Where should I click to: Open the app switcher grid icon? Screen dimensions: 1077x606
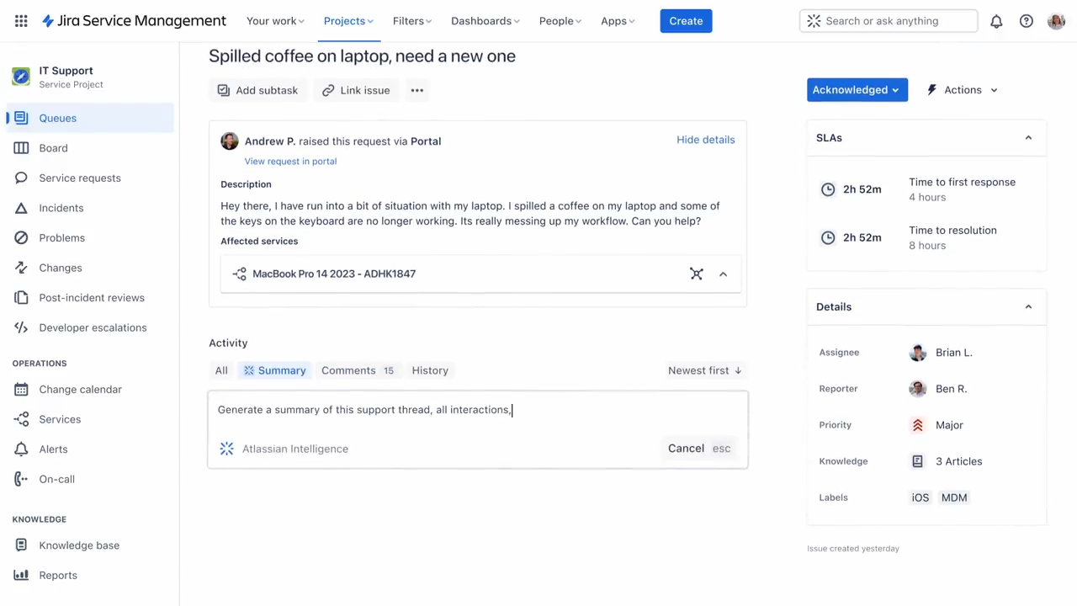[x=21, y=21]
